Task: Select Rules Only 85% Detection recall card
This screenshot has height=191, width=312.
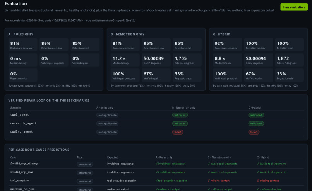Action: (85, 45)
